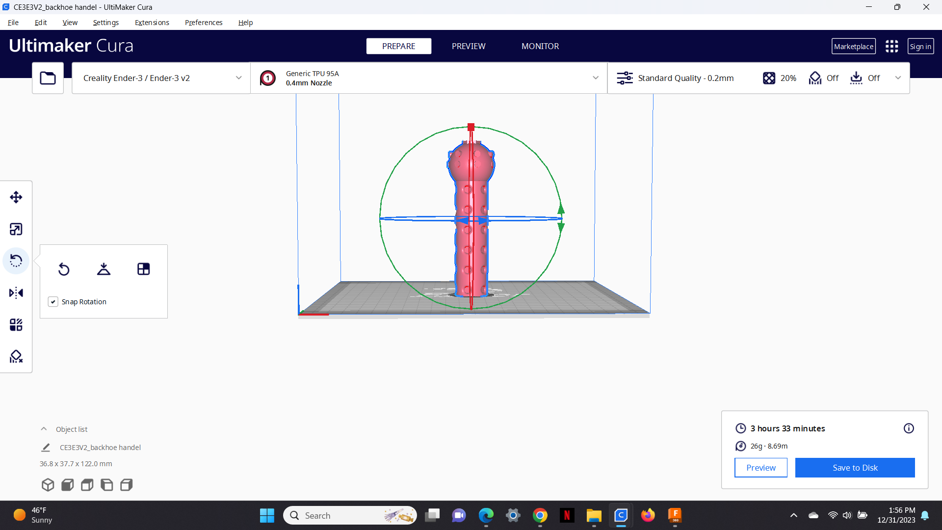Select the CE3E3V2_backhoe handel object entry
The height and width of the screenshot is (530, 942).
(x=100, y=448)
